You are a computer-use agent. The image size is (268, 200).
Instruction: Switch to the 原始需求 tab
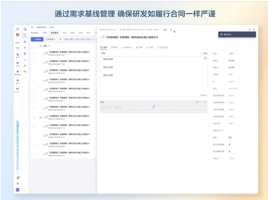tap(35, 33)
